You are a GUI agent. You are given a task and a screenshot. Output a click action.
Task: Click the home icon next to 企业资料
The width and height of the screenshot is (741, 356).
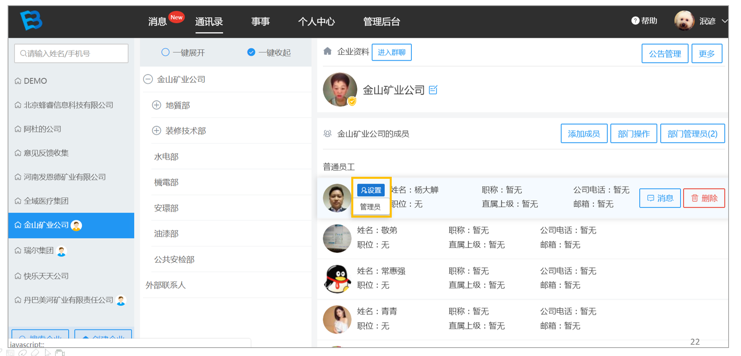[x=328, y=51]
